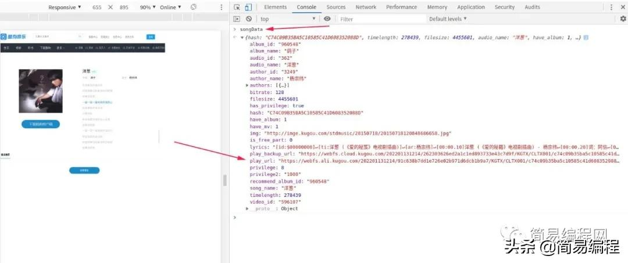The height and width of the screenshot is (263, 628).
Task: Click the img URL string value
Action: 358,133
